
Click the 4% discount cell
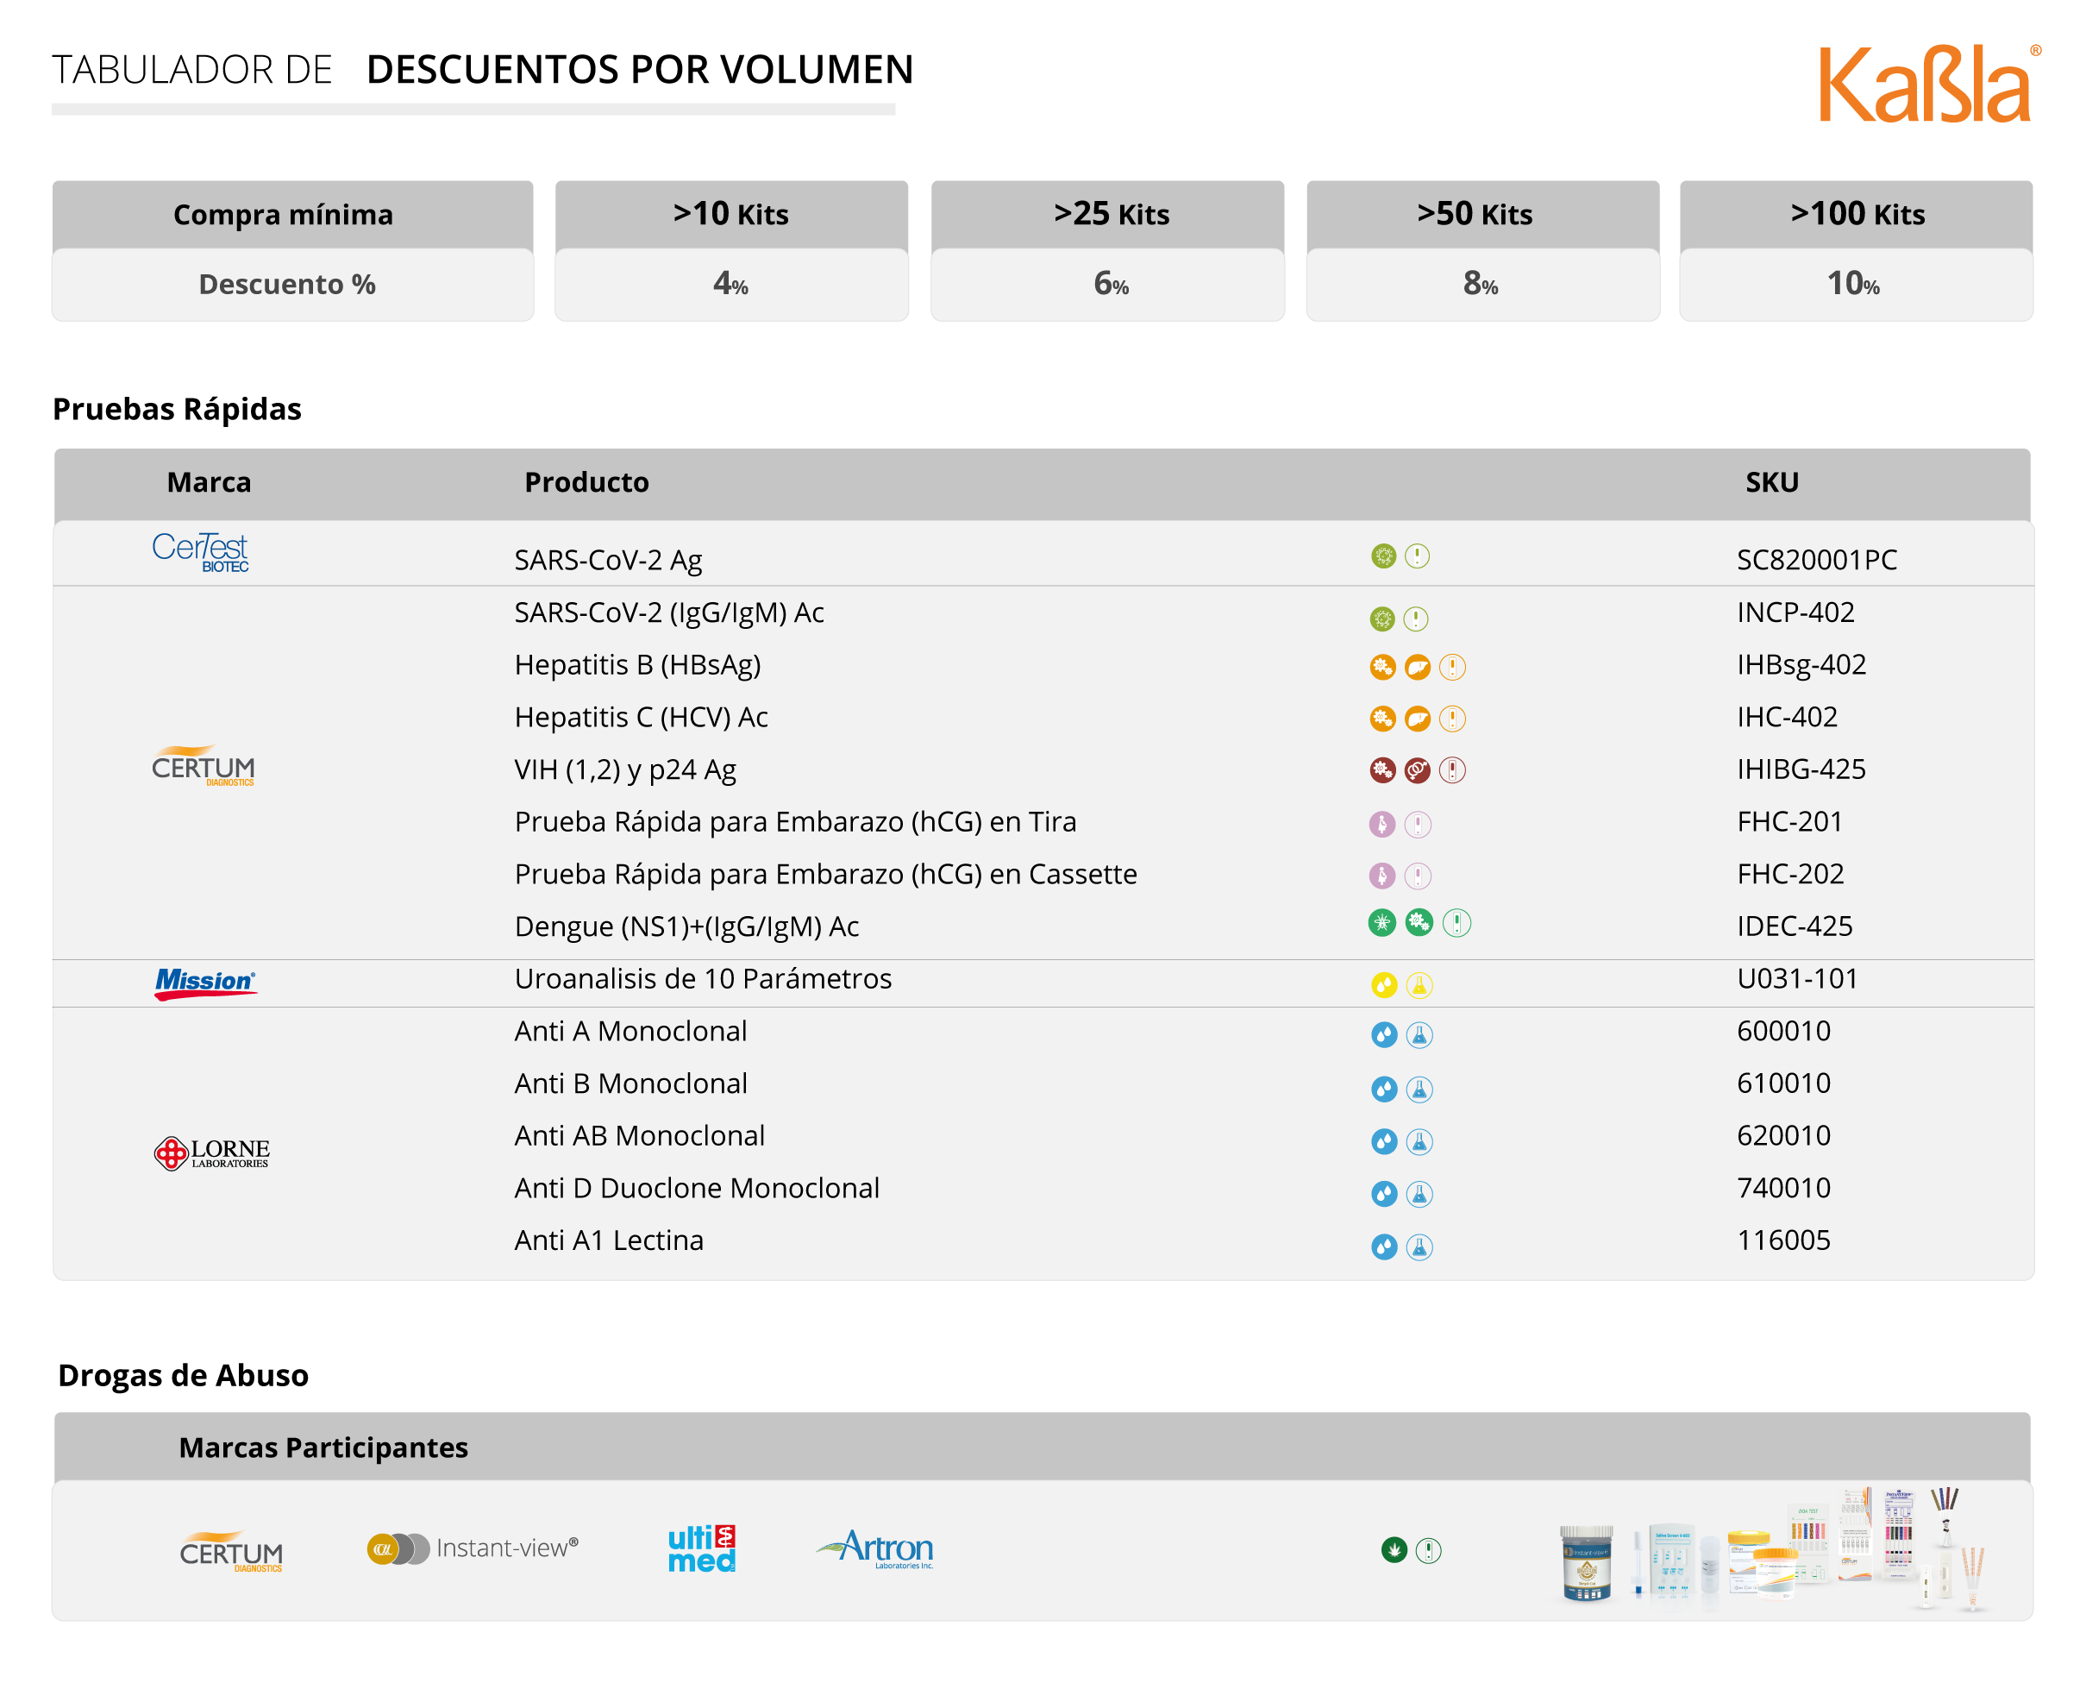[731, 284]
